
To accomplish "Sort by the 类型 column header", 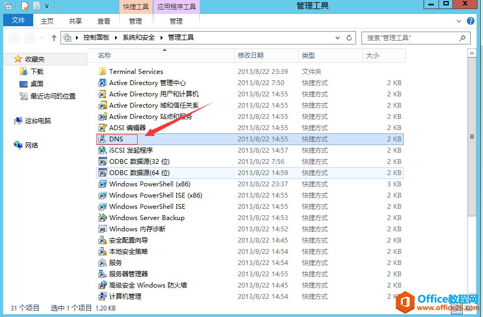I will coord(330,56).
